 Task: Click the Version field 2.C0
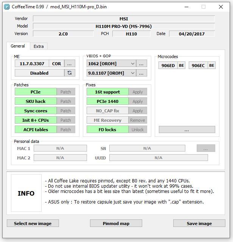click(x=63, y=34)
